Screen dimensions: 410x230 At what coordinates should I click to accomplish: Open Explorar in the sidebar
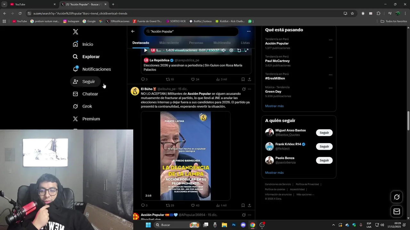[86, 57]
